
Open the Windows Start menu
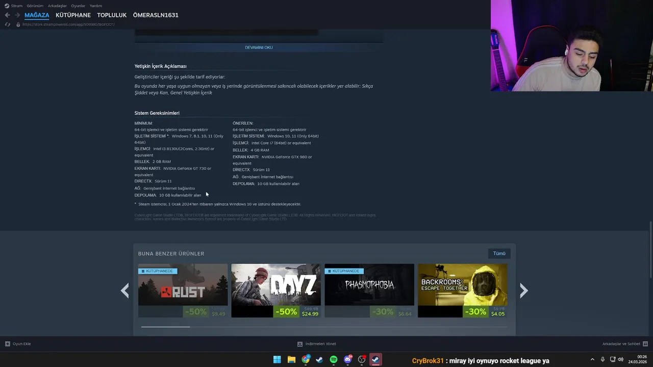277,360
